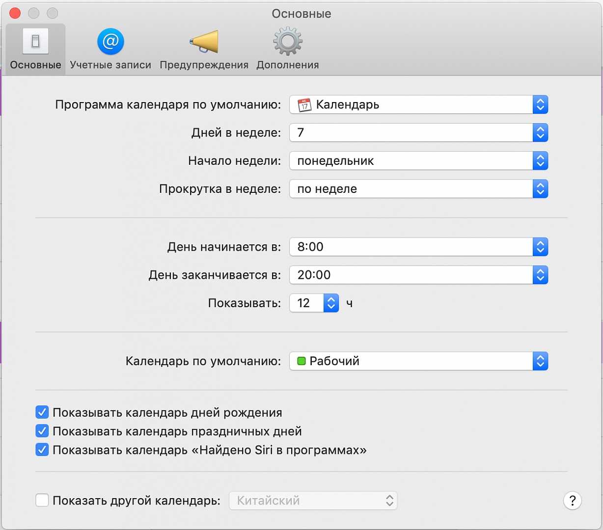Toggle Показывать календарь праздничных дней checkbox

point(42,431)
